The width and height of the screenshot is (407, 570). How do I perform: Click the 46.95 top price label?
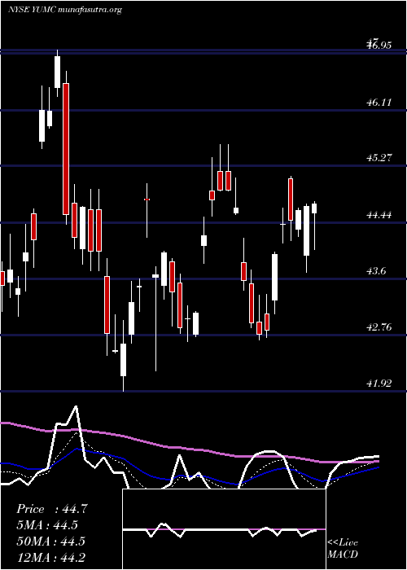click(379, 45)
